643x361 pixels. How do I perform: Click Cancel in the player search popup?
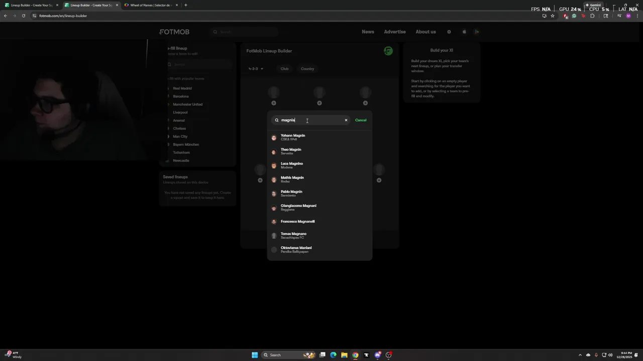click(x=361, y=120)
